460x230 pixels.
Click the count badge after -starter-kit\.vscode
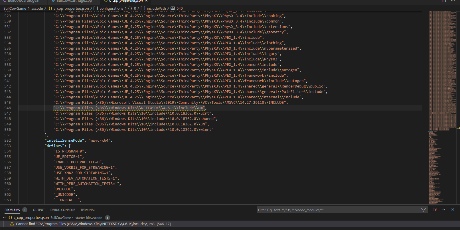pos(108,218)
